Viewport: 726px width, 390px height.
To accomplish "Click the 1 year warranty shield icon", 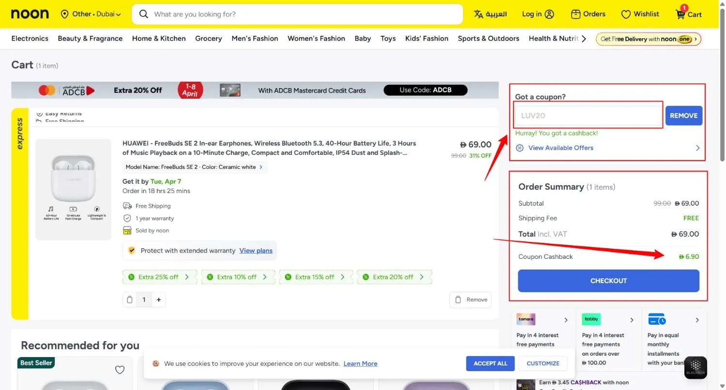I will click(127, 218).
